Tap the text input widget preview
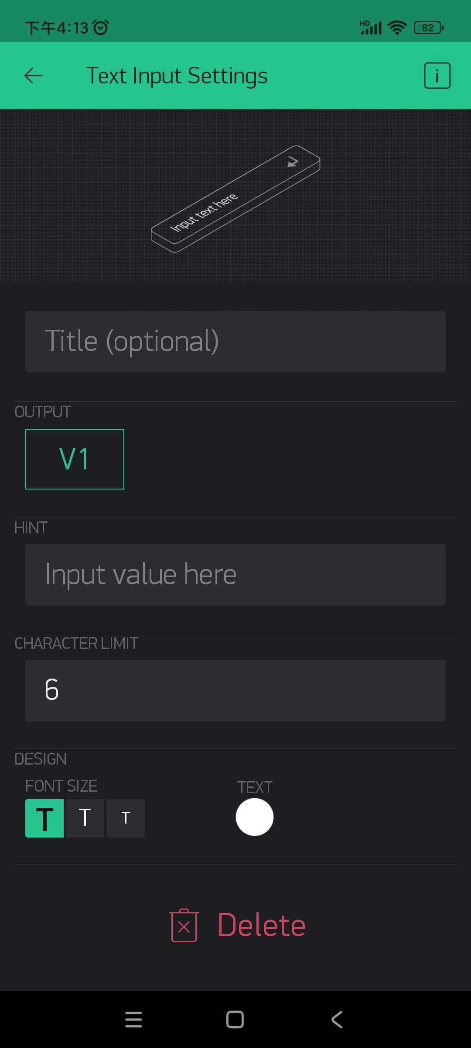 235,199
